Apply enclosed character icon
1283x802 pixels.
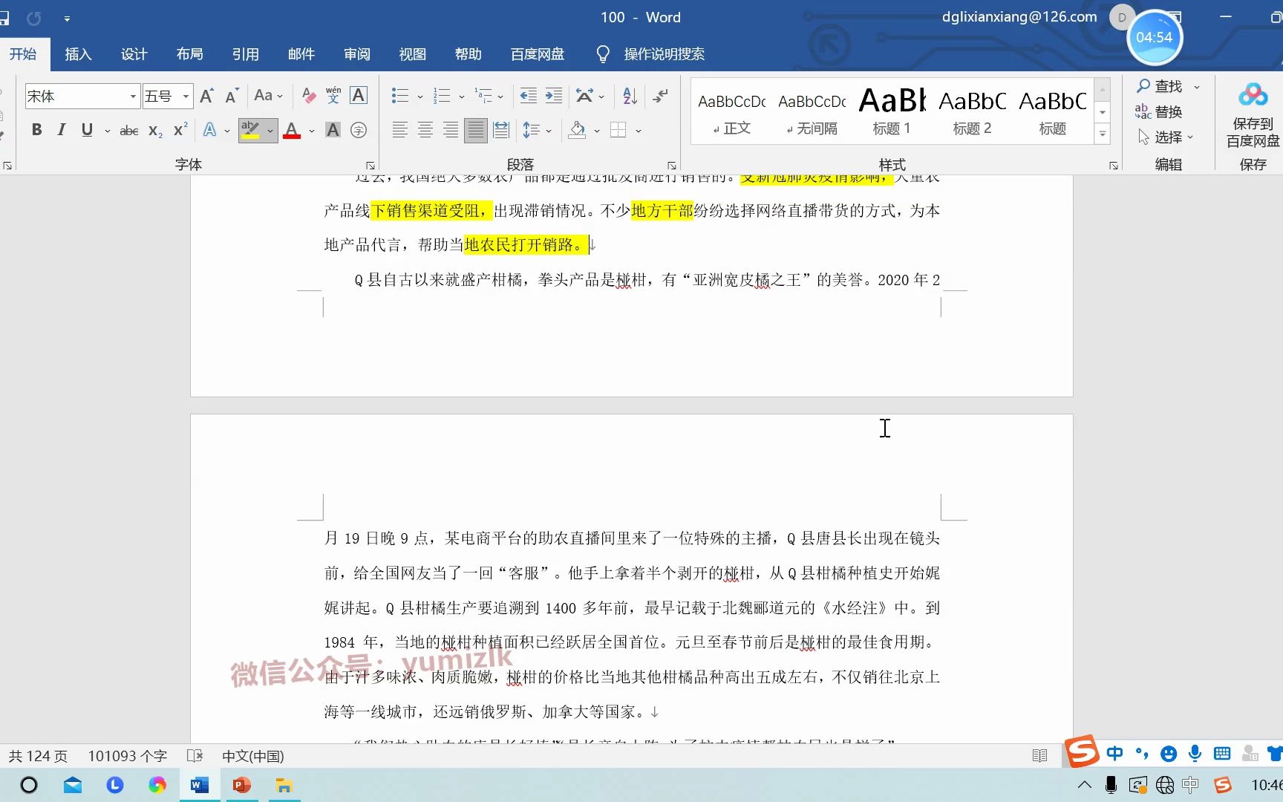(x=359, y=130)
